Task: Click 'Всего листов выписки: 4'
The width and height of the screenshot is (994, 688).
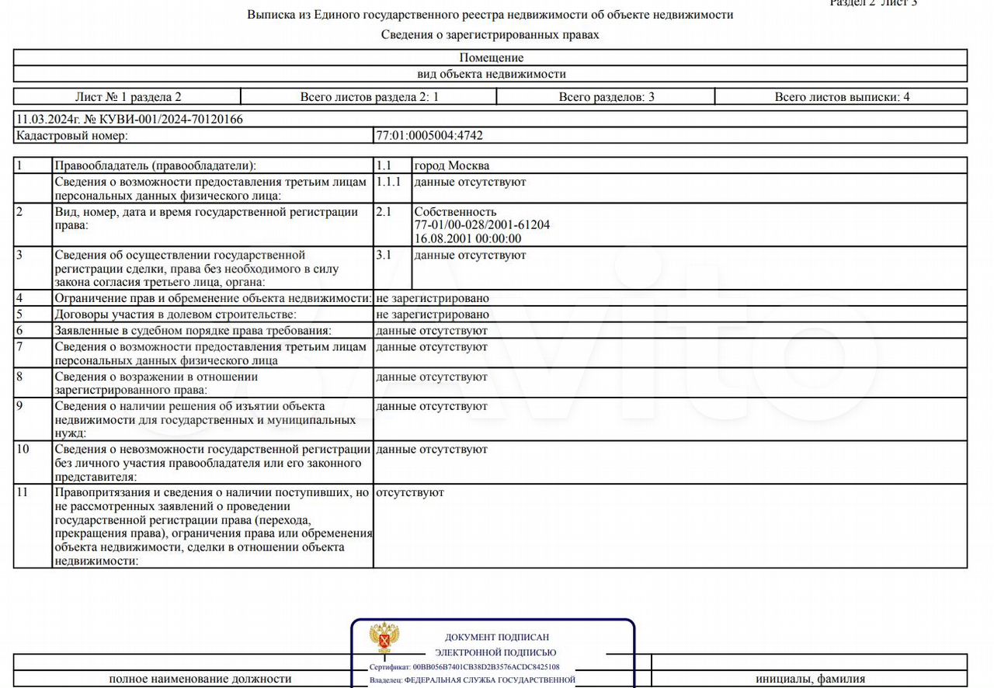Action: 841,97
